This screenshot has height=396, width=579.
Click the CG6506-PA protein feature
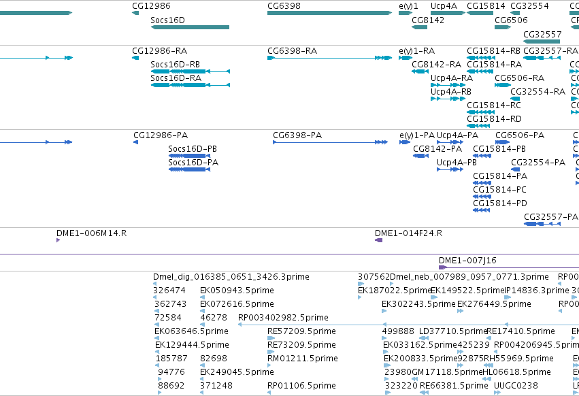click(503, 142)
